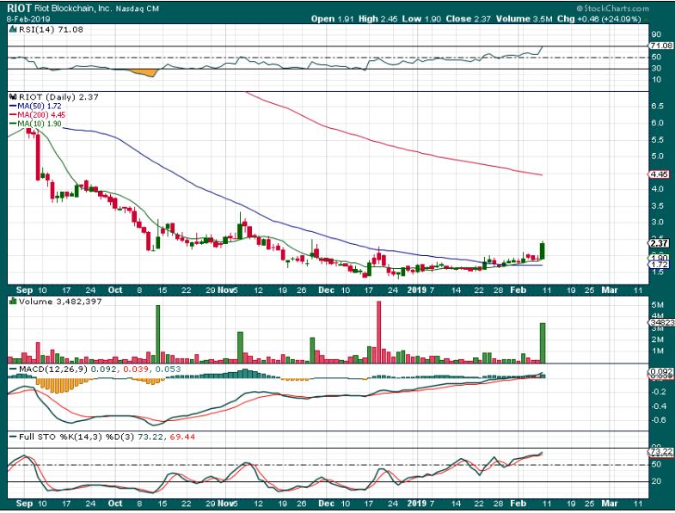The width and height of the screenshot is (675, 513).
Task: Click the Volume 3.5M header value
Action: (524, 19)
